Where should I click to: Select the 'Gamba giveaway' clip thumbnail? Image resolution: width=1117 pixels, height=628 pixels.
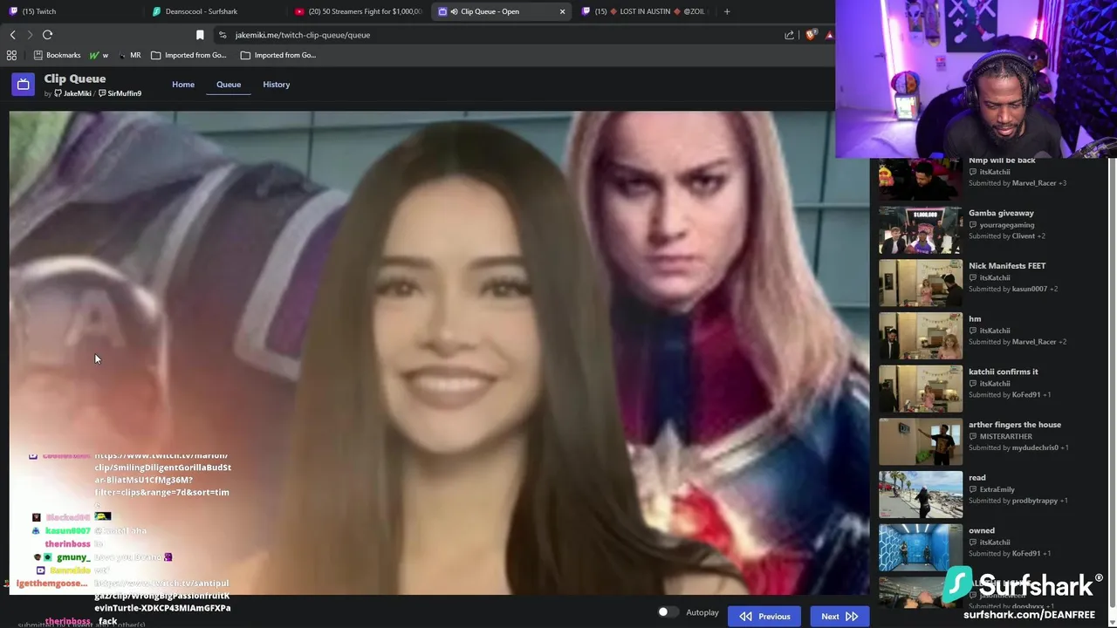[921, 230]
